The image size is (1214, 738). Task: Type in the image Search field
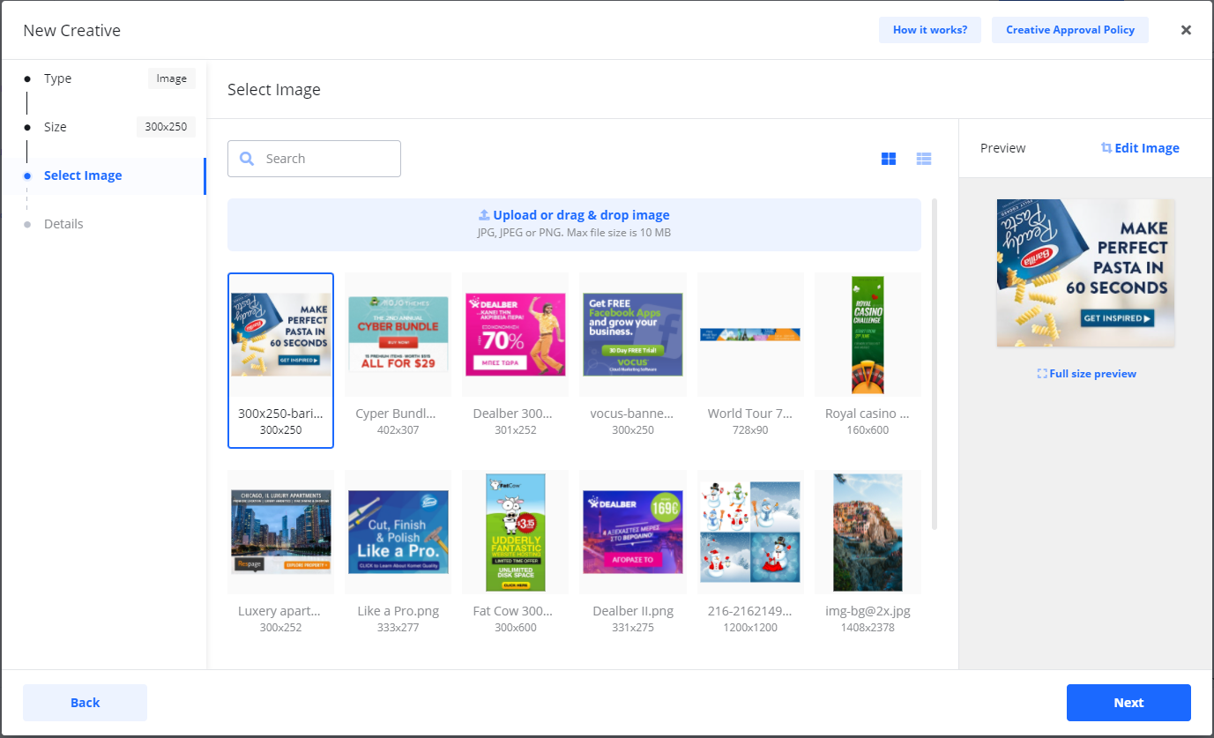[x=326, y=159]
